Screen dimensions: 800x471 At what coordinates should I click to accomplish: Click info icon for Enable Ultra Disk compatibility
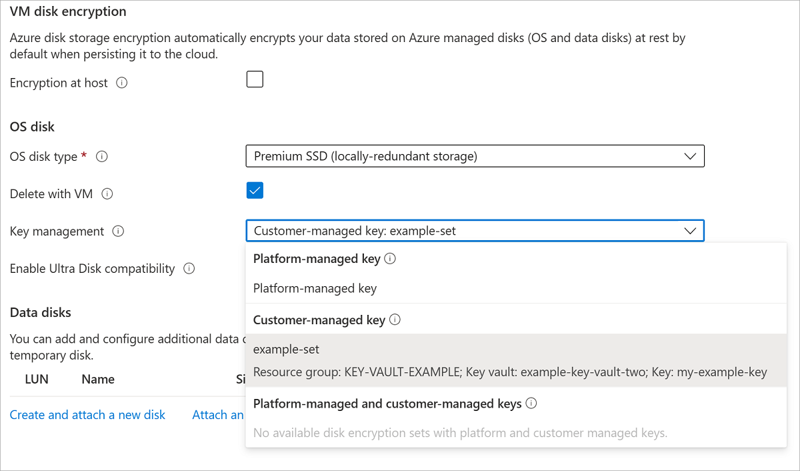[189, 269]
